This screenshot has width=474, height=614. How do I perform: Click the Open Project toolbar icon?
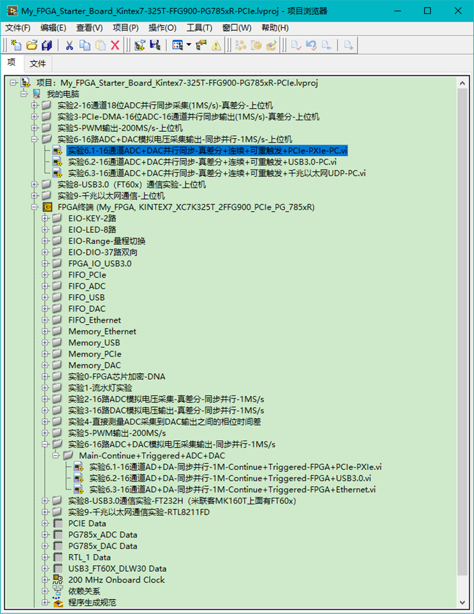[x=32, y=45]
